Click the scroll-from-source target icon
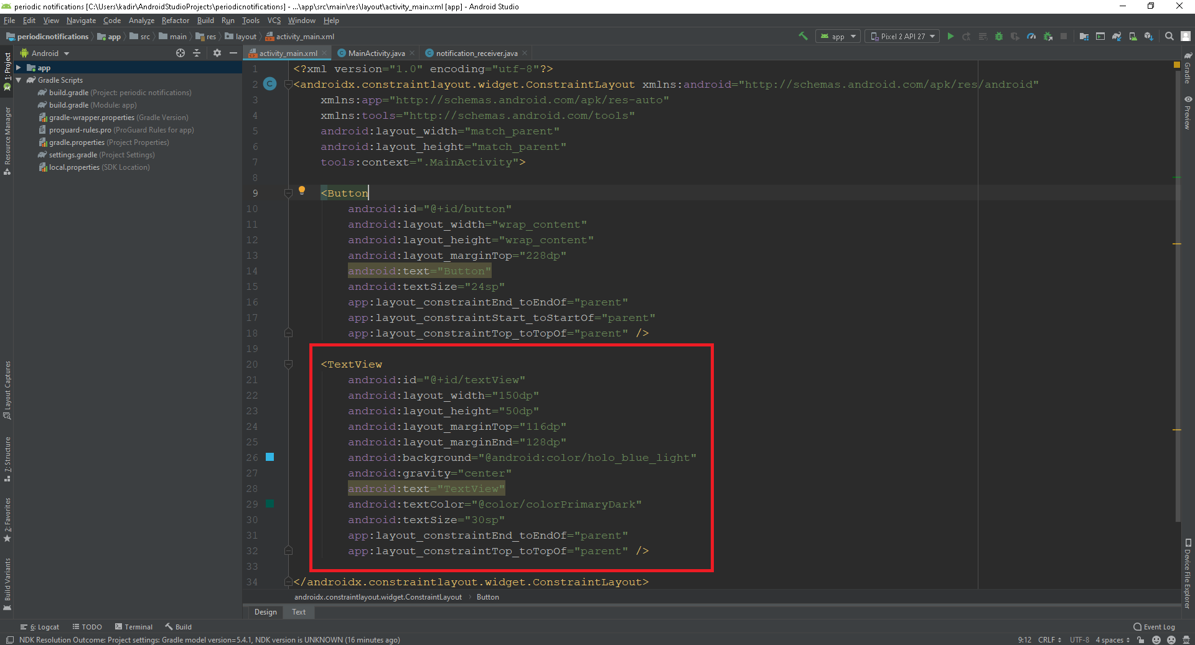Viewport: 1195px width, 645px height. 180,53
